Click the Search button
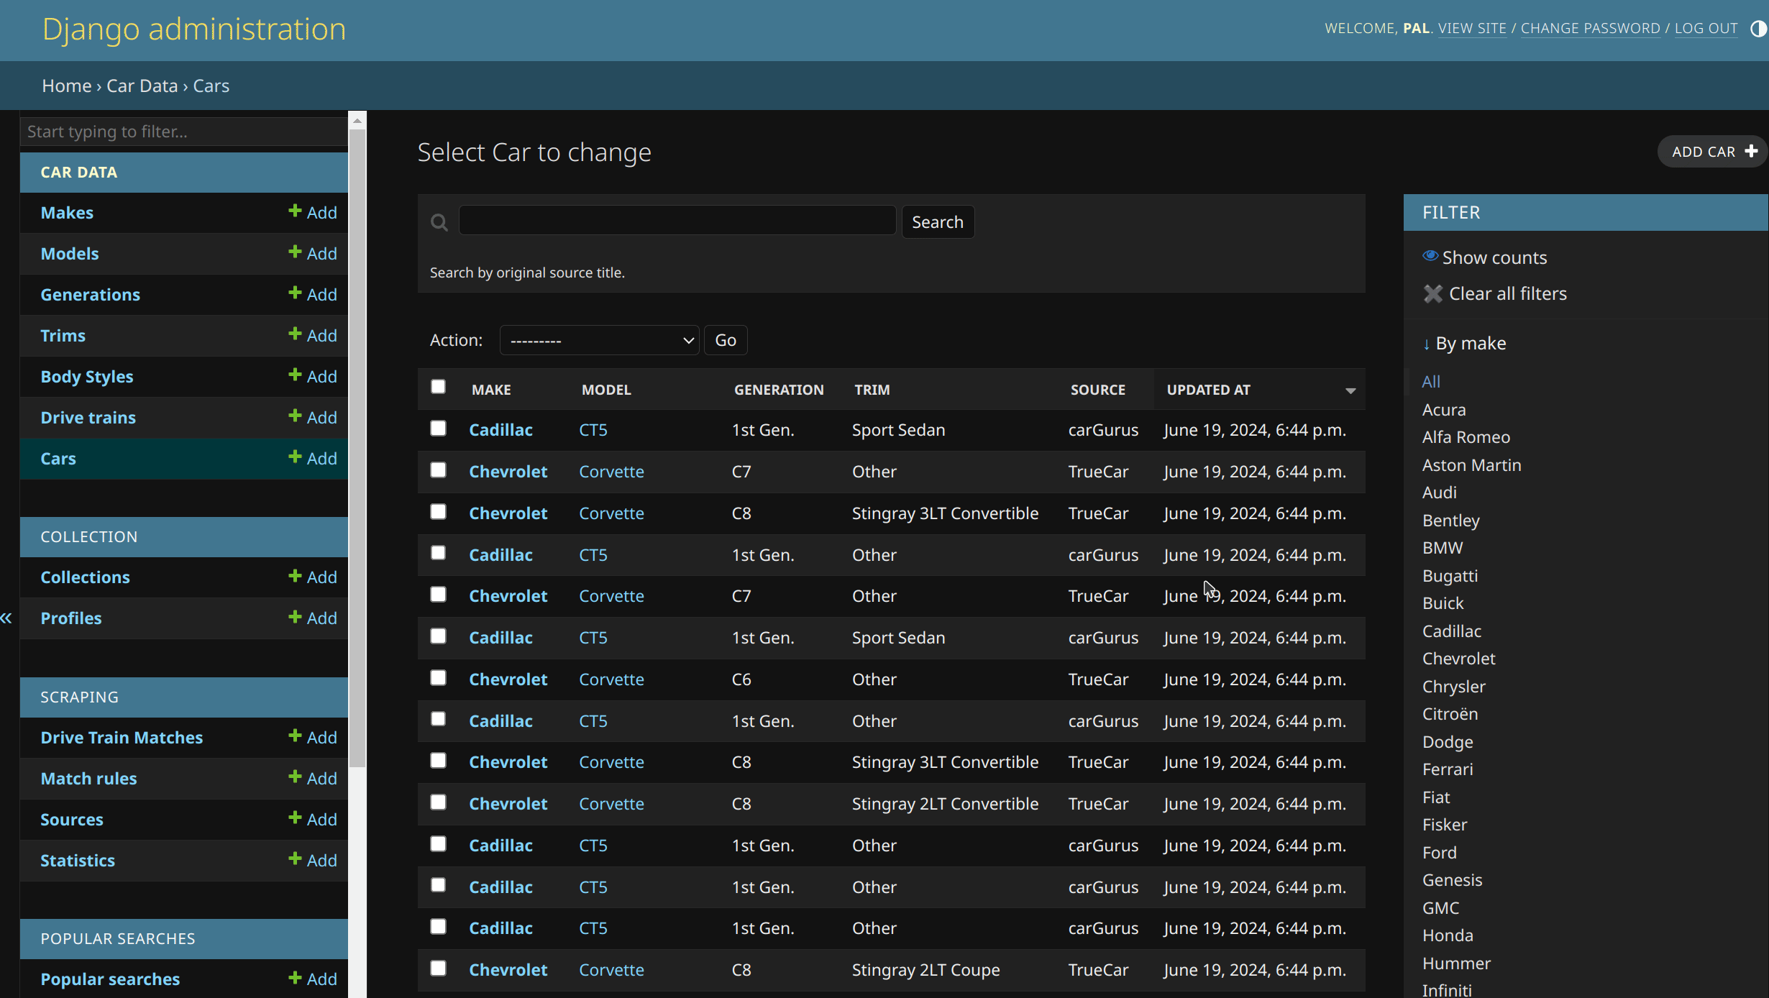The width and height of the screenshot is (1769, 998). 938,222
